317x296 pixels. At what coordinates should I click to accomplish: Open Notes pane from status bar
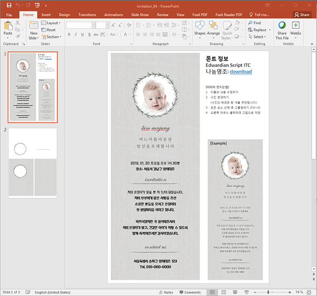[x=166, y=292]
